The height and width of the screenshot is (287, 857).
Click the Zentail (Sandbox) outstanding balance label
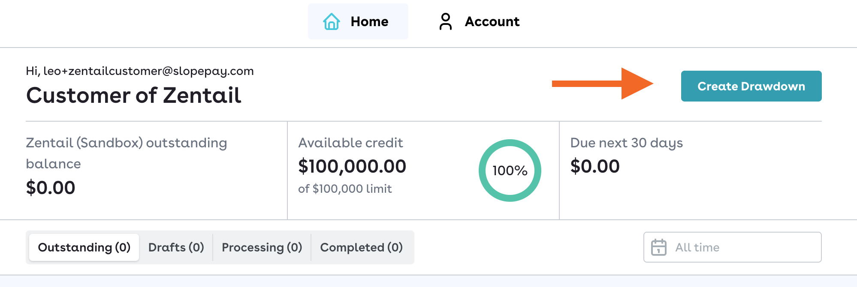[x=126, y=153]
